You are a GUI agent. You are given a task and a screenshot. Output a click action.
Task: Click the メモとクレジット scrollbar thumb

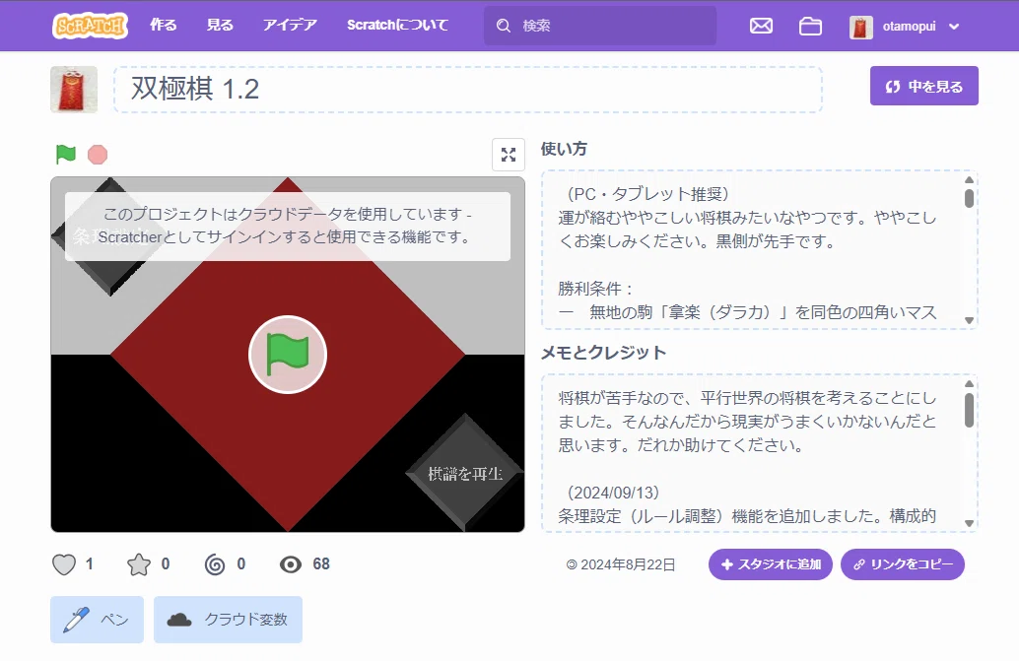click(969, 411)
